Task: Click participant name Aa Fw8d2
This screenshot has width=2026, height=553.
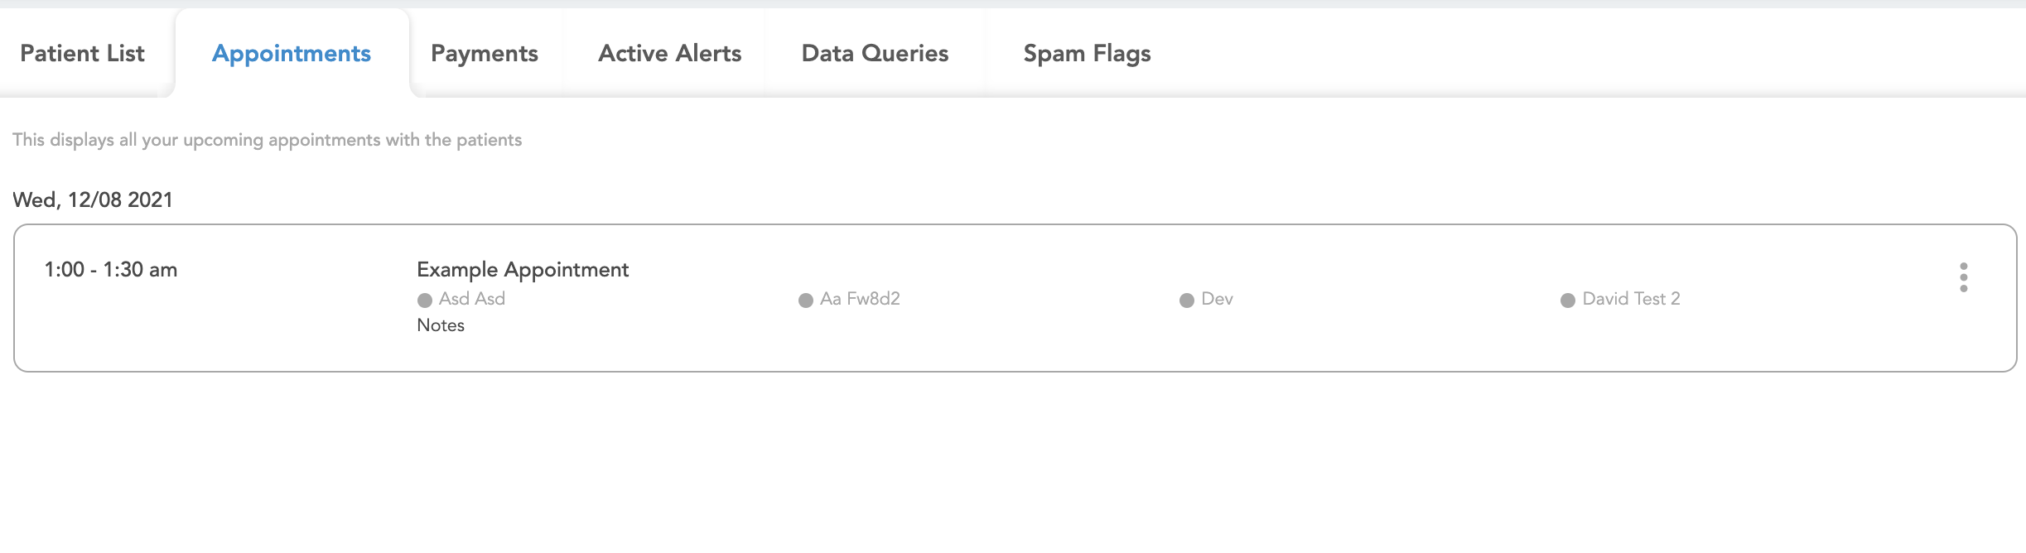Action: (860, 299)
